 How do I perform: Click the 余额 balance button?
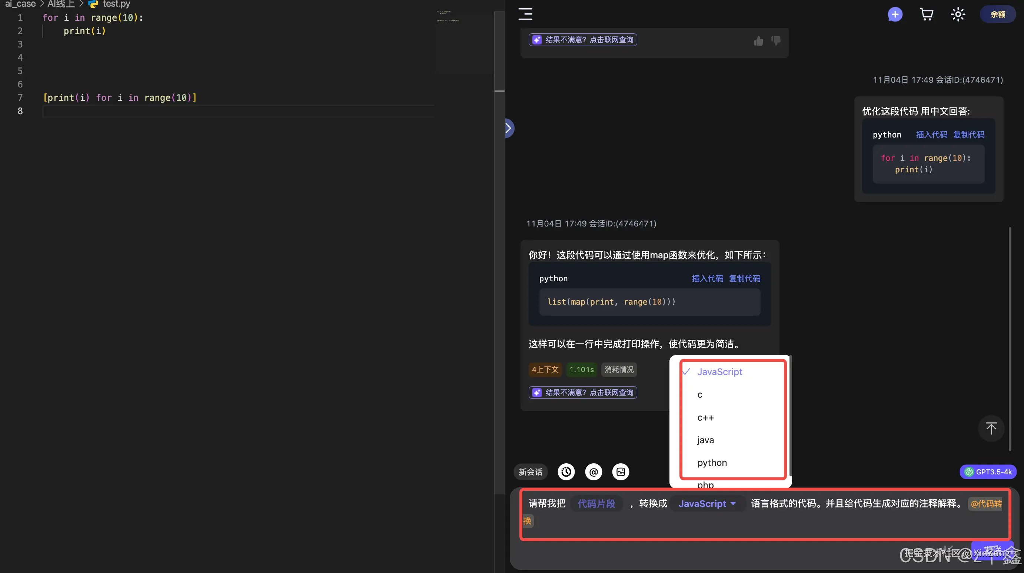[x=998, y=14]
